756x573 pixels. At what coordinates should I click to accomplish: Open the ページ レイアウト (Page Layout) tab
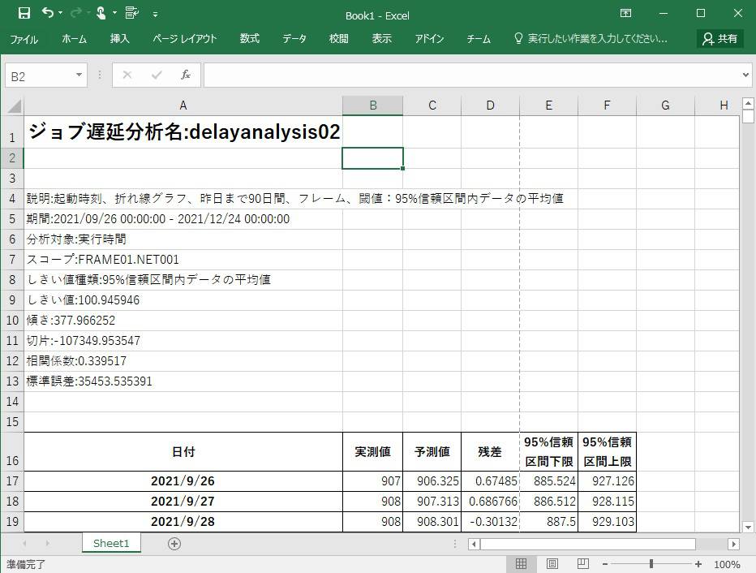[185, 39]
